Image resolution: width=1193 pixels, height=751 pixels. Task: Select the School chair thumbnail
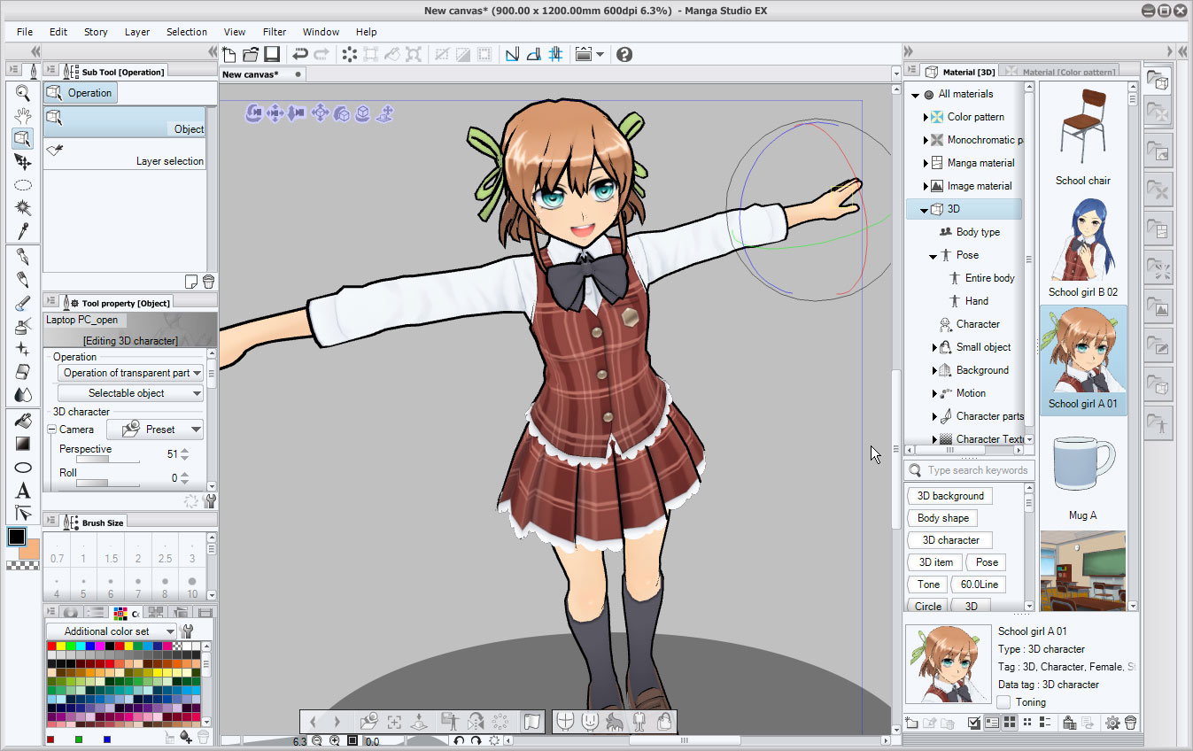pos(1082,136)
